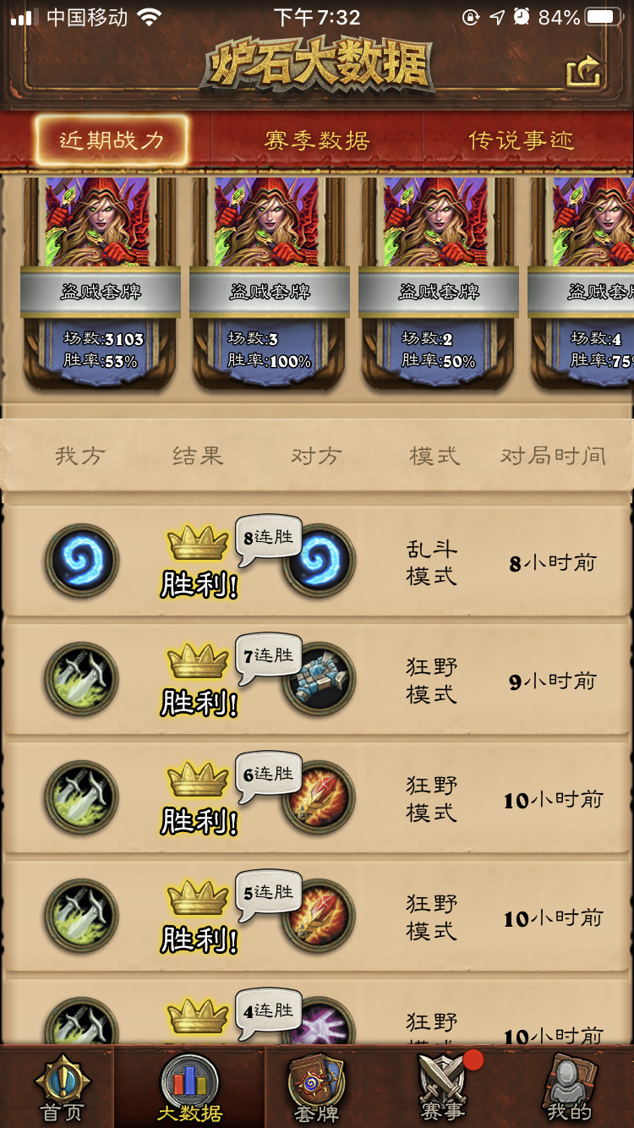Open the 首页 home tab icon
This screenshot has width=634, height=1128.
tap(63, 1087)
